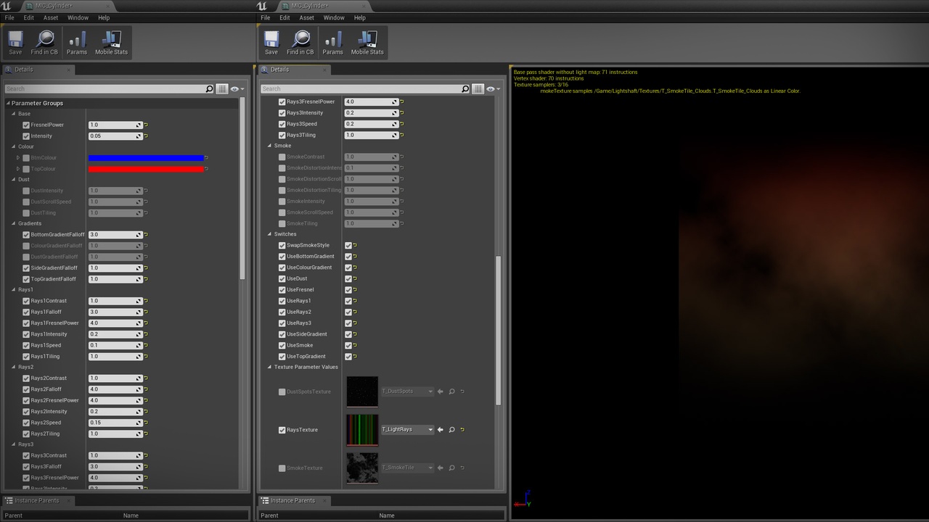Collapse the Rays1 parameter group
The height and width of the screenshot is (522, 929).
point(13,290)
